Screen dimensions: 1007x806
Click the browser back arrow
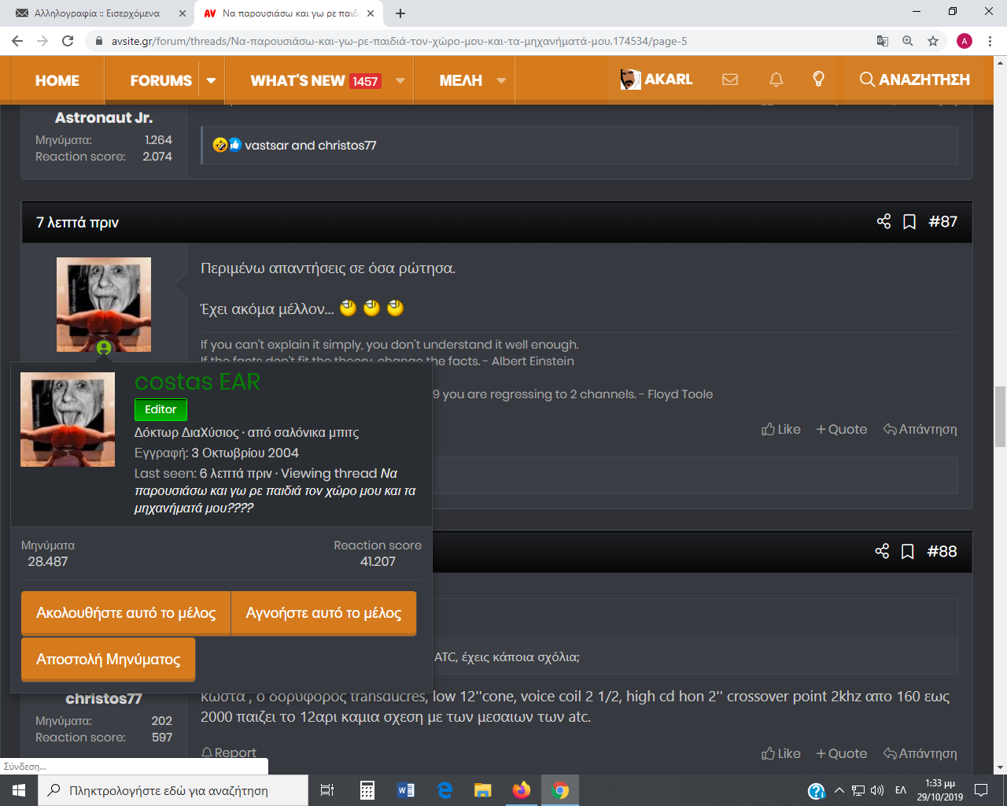click(17, 41)
